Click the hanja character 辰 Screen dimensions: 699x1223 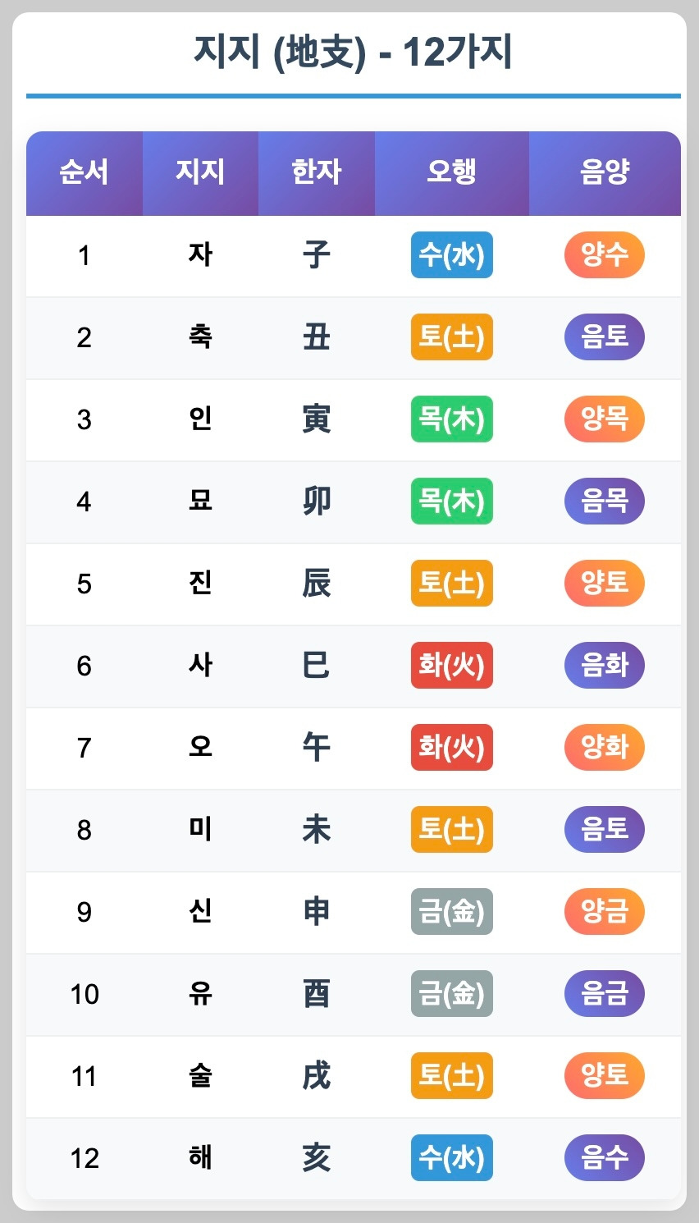(317, 583)
